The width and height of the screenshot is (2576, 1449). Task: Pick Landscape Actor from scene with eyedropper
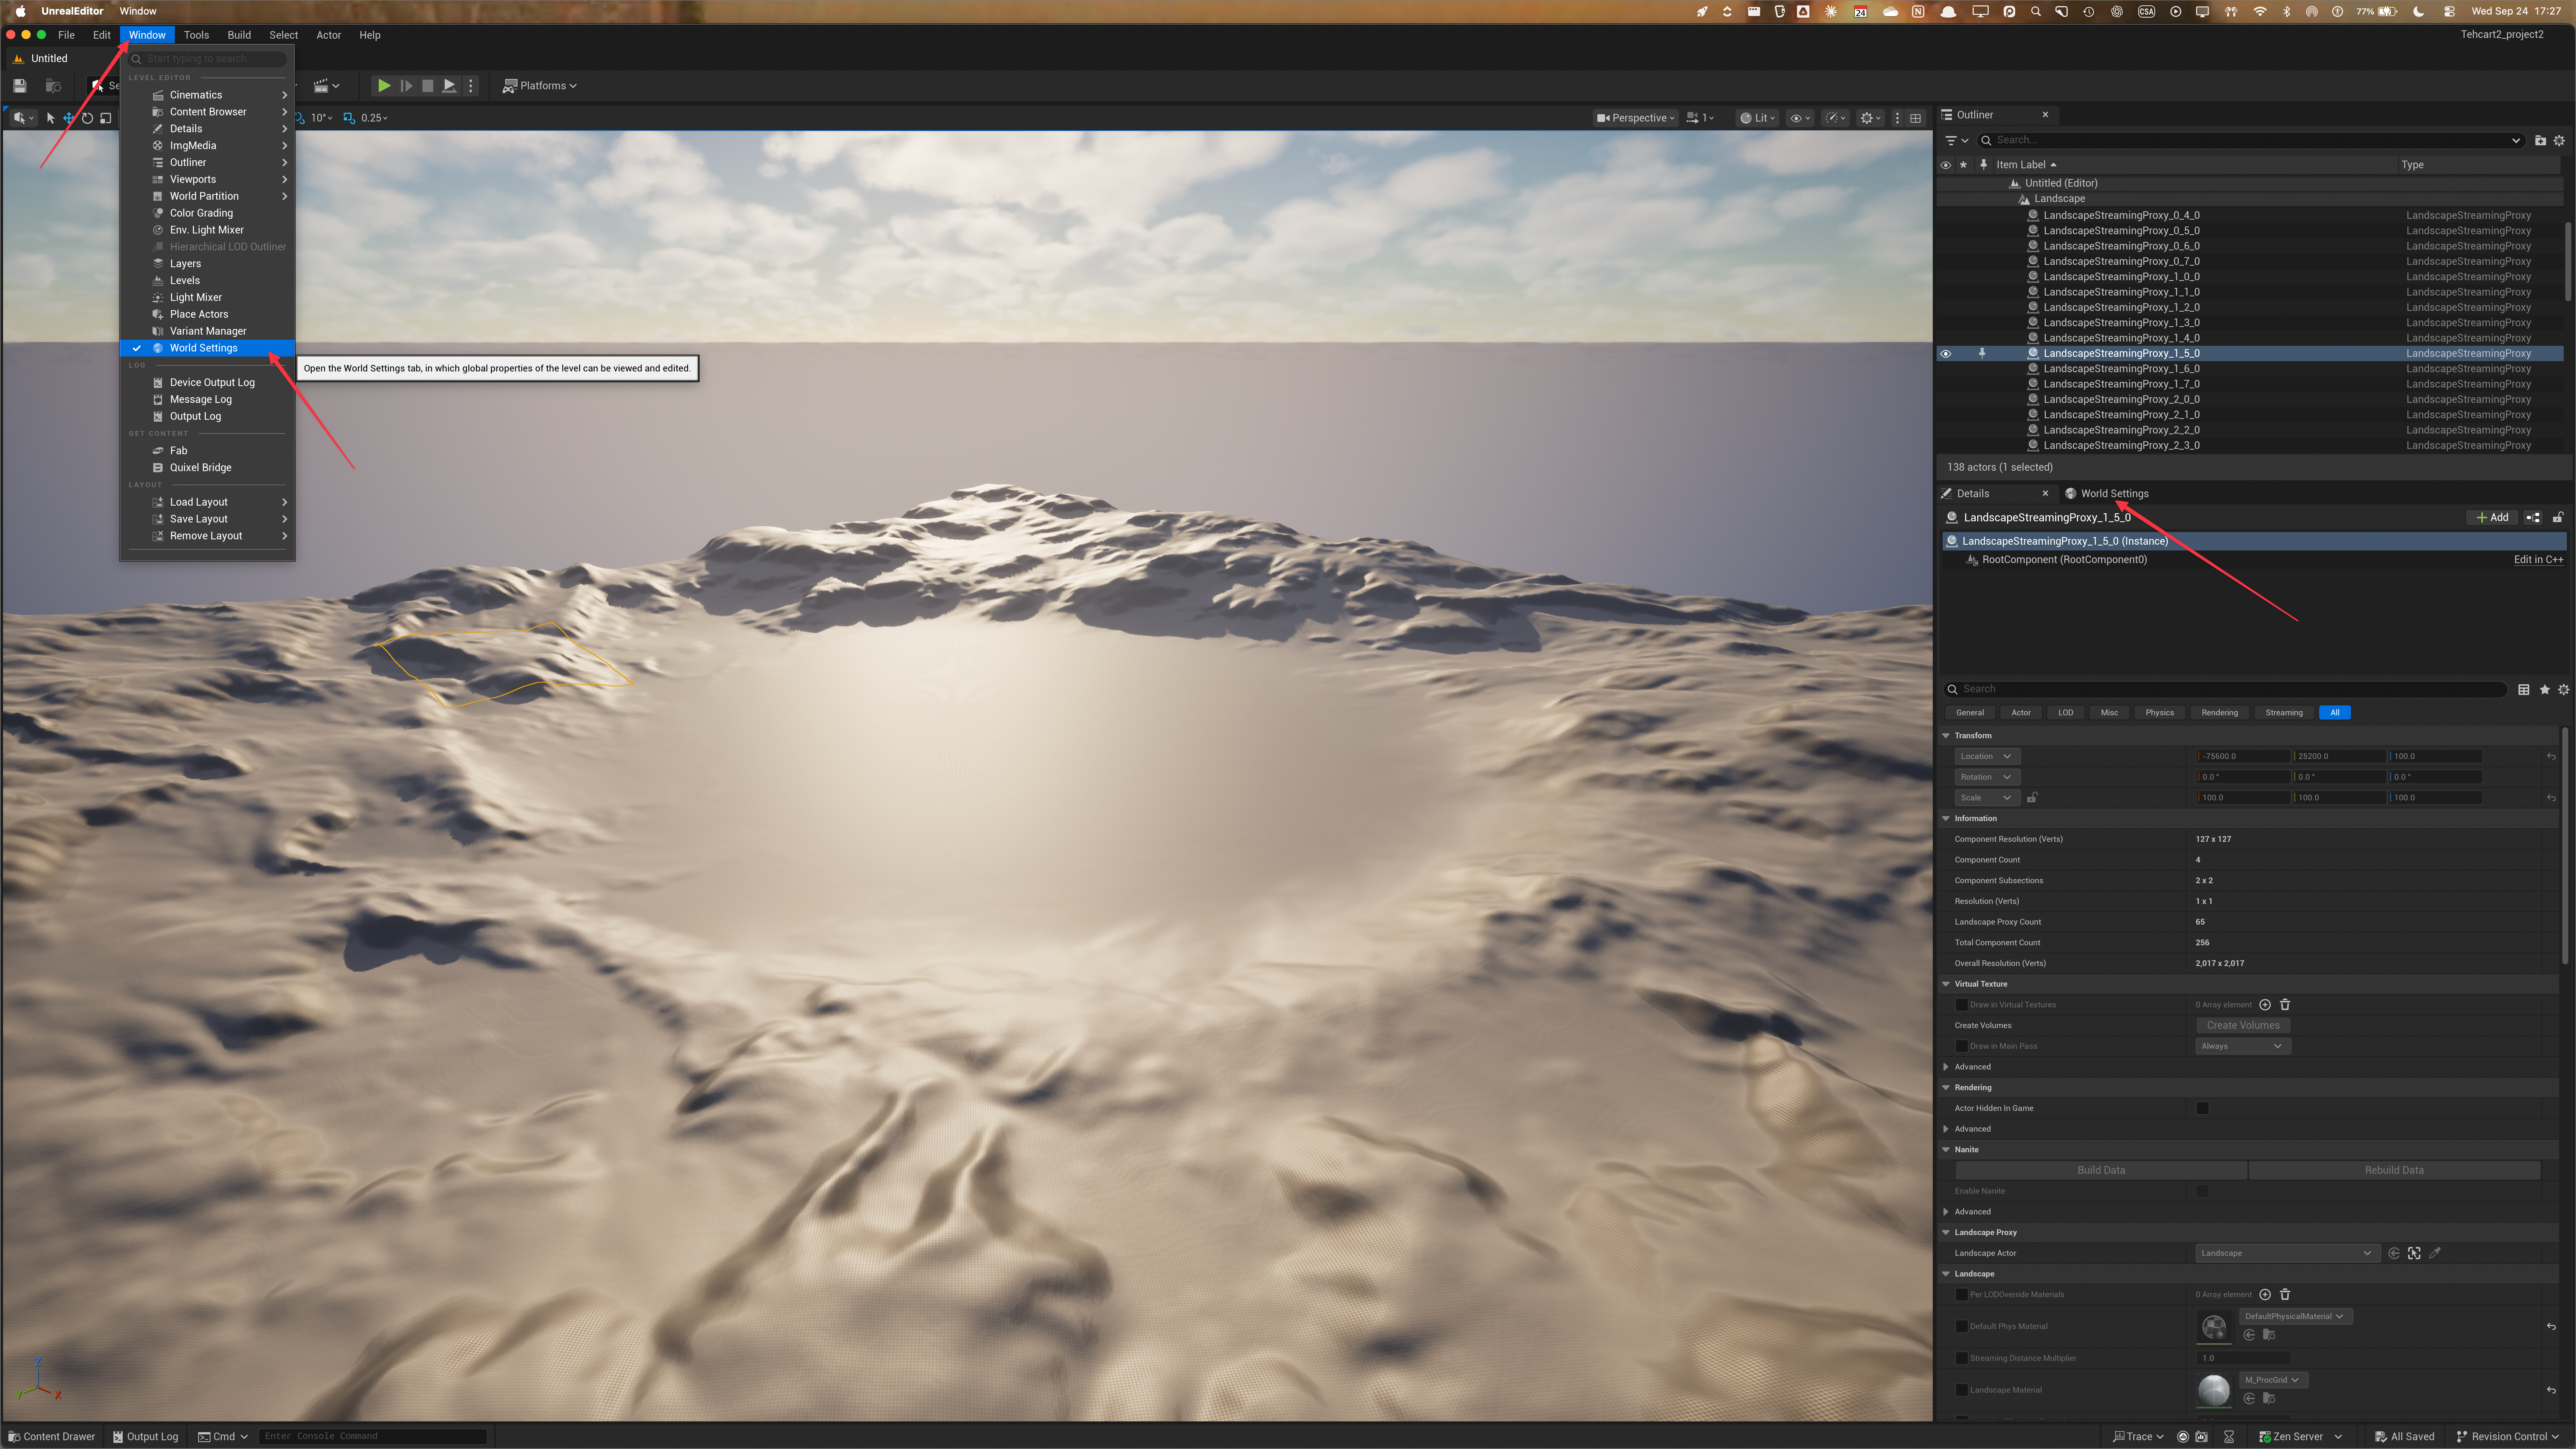click(x=2435, y=1254)
